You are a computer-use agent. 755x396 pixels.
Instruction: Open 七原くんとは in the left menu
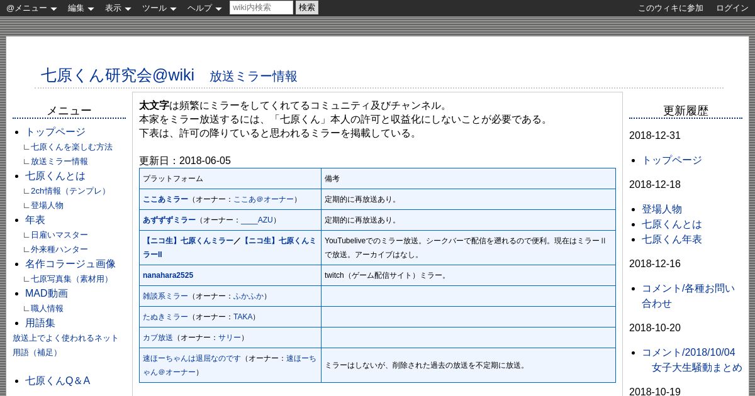point(55,176)
